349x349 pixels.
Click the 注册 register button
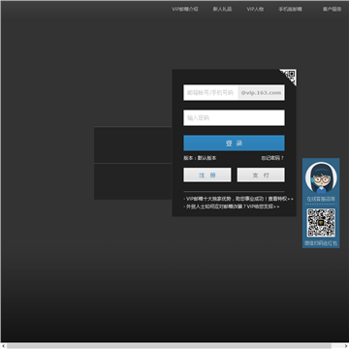(x=207, y=174)
